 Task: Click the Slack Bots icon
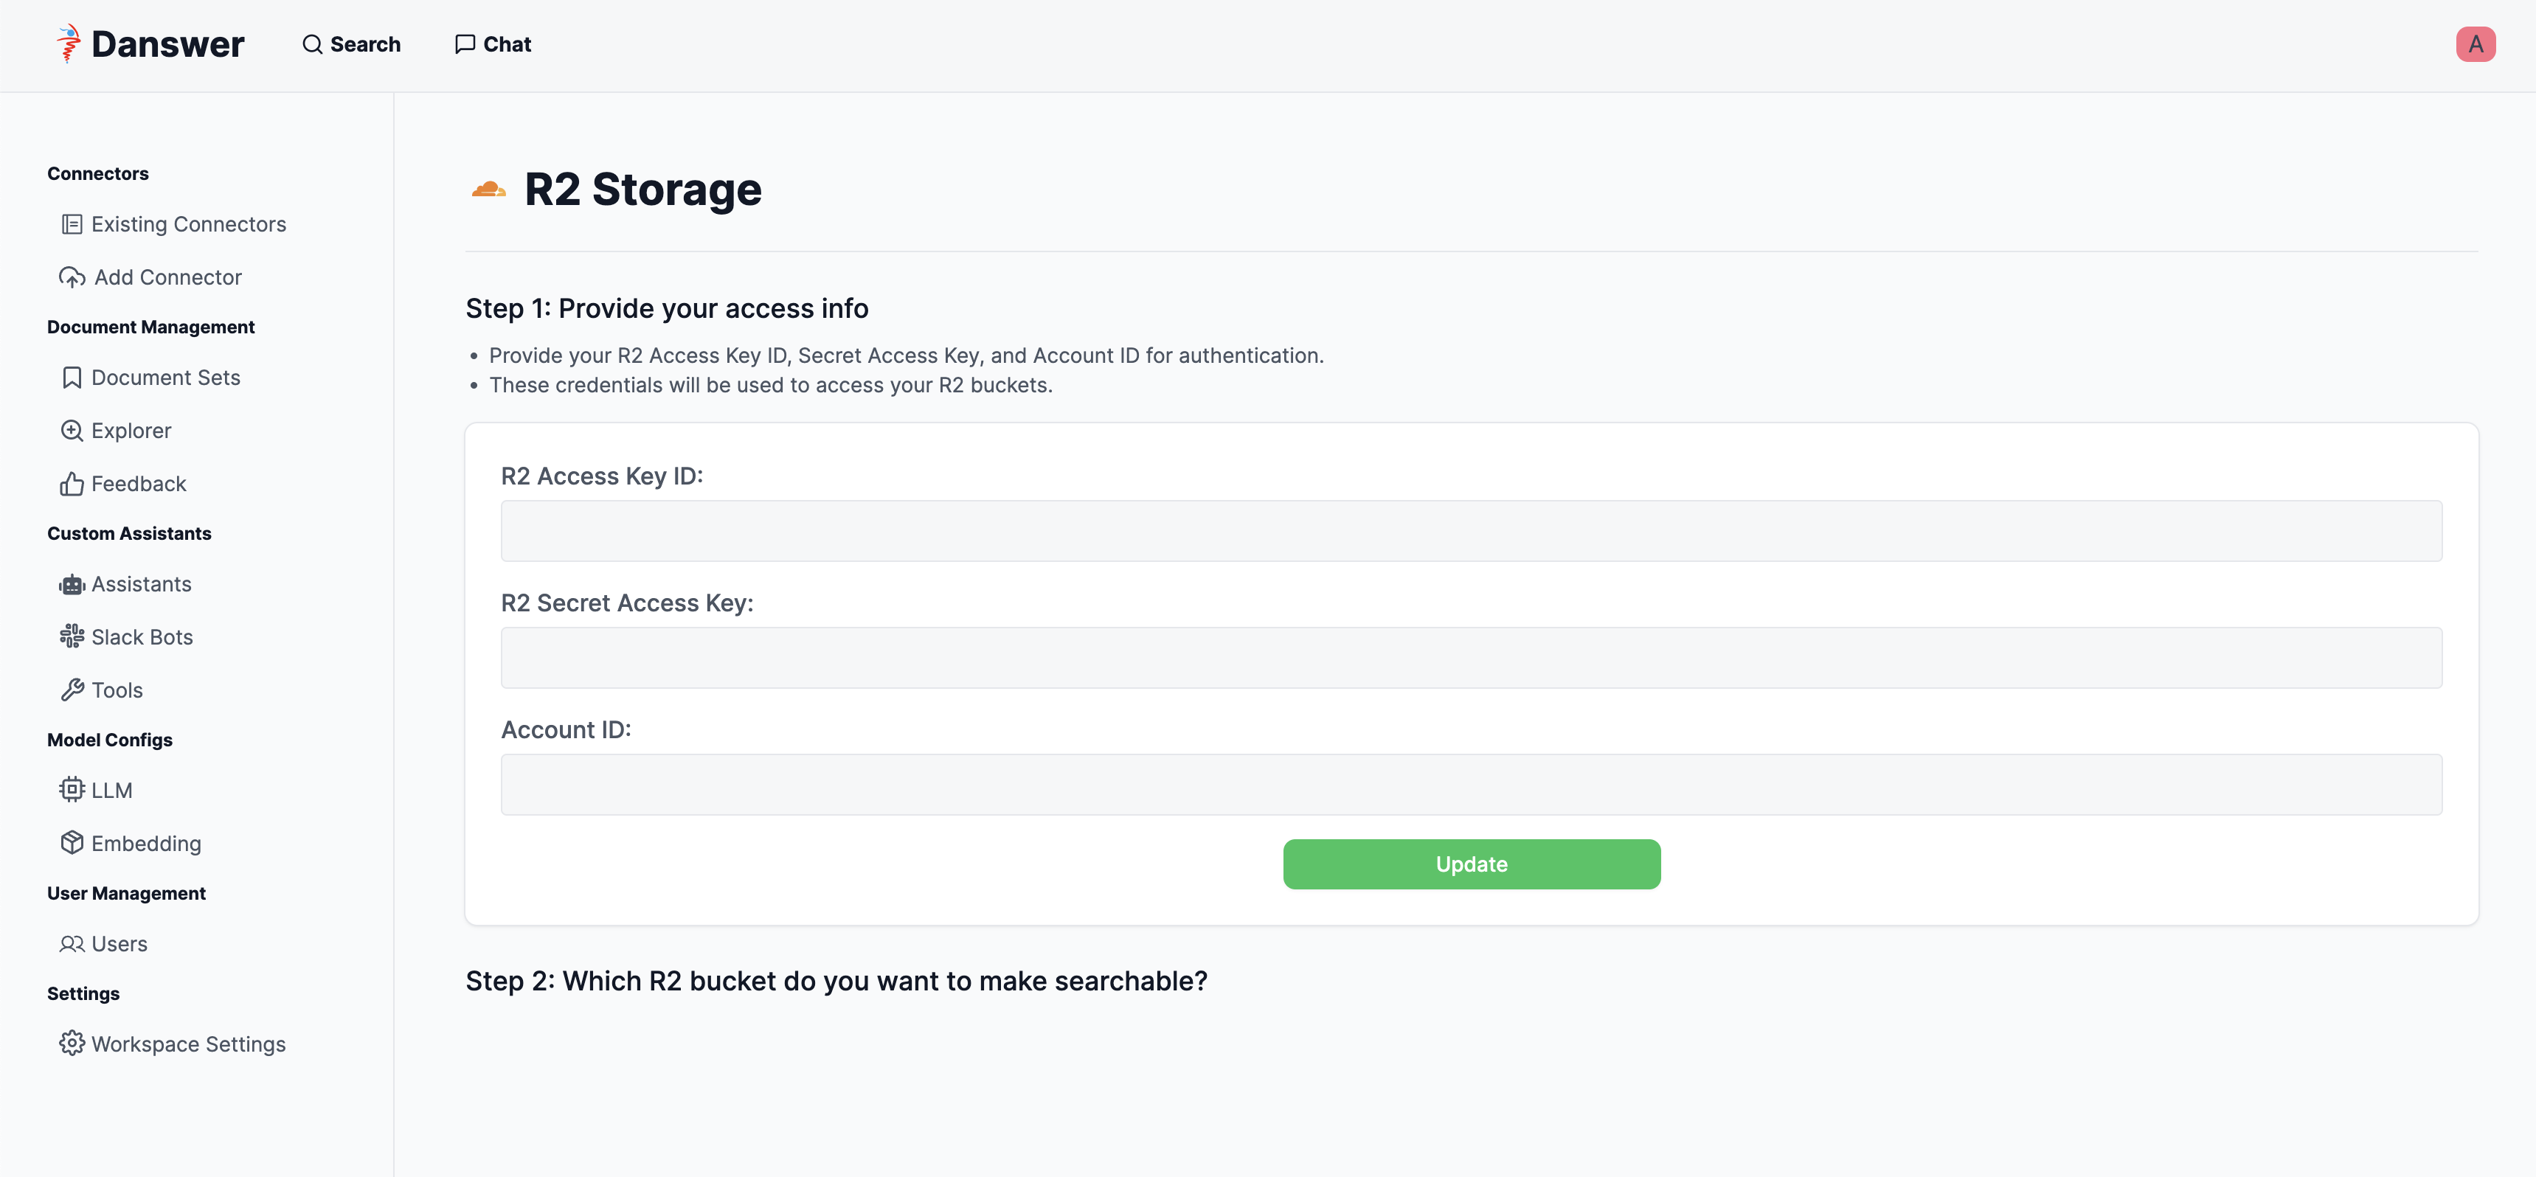pyautogui.click(x=72, y=636)
